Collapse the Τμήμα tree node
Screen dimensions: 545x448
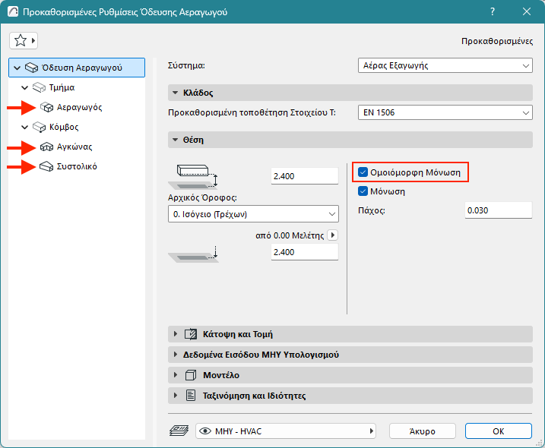[x=24, y=87]
